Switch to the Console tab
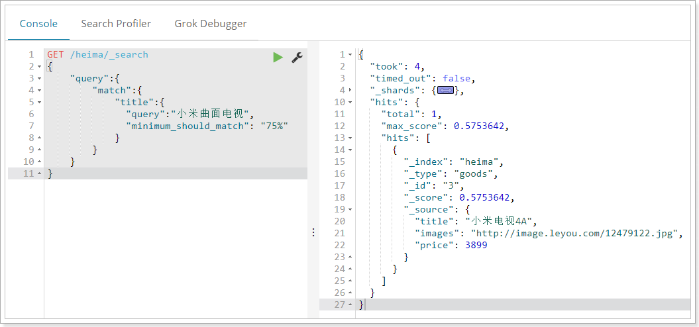 [x=38, y=24]
